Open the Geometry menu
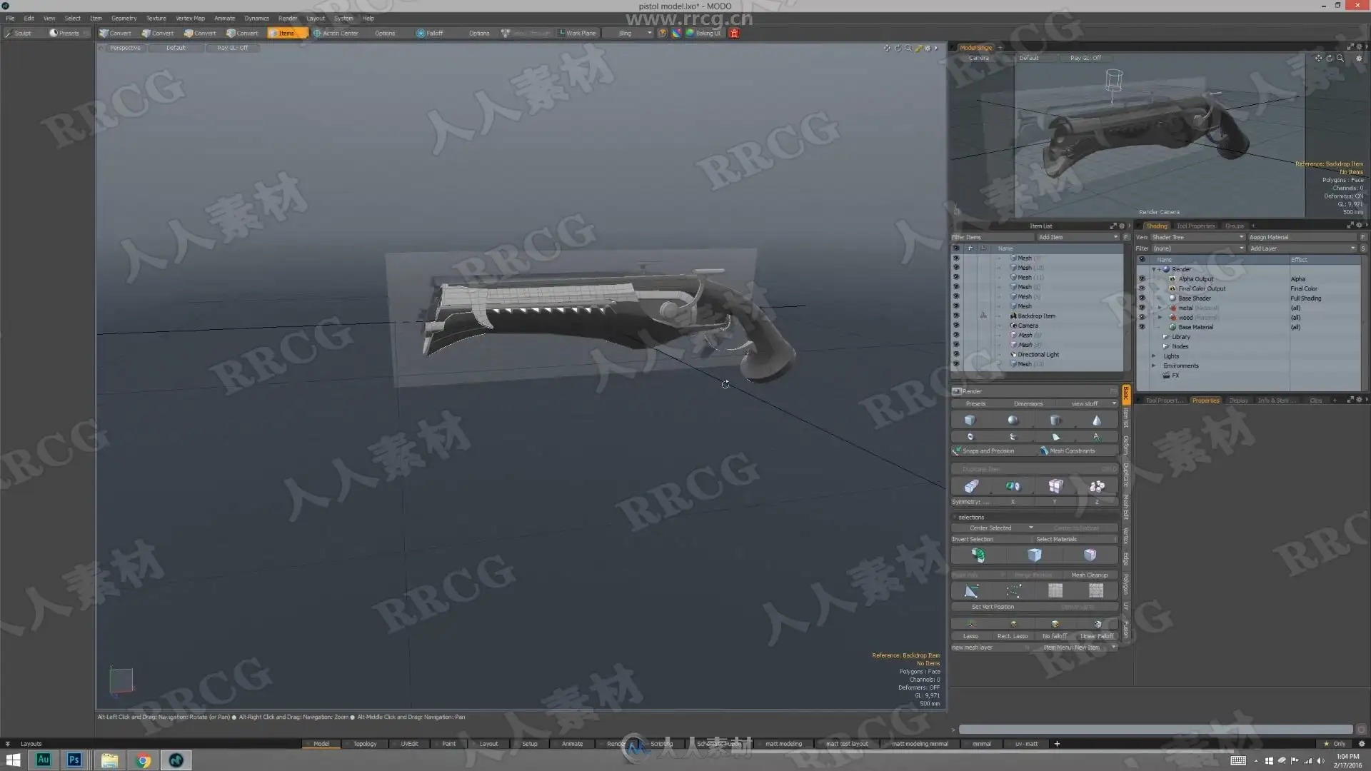 point(124,18)
